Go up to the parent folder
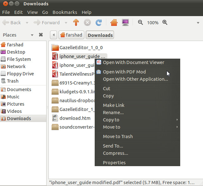Image resolution: width=203 pixels, height=186 pixels. [76, 22]
